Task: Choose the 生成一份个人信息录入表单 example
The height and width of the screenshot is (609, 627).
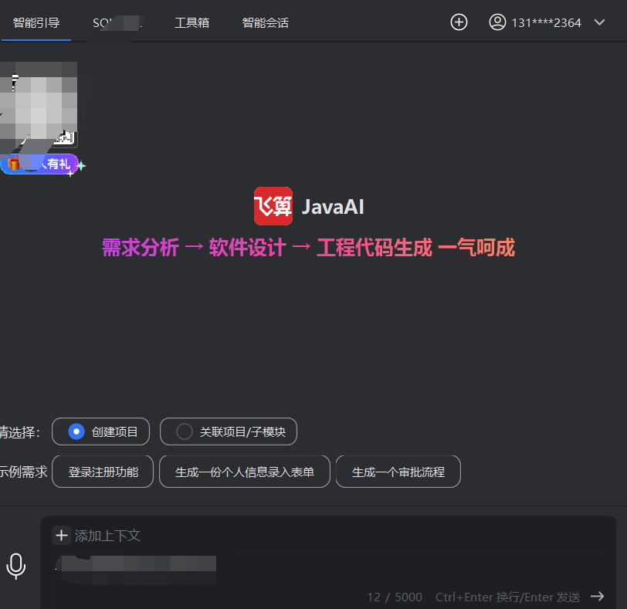Action: tap(245, 472)
